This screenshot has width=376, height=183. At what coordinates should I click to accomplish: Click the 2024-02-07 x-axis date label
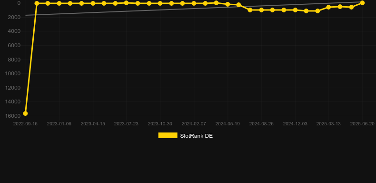pos(194,124)
